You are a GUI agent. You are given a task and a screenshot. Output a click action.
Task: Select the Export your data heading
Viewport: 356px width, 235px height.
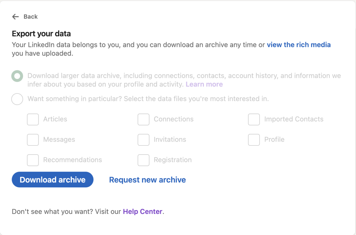point(41,33)
